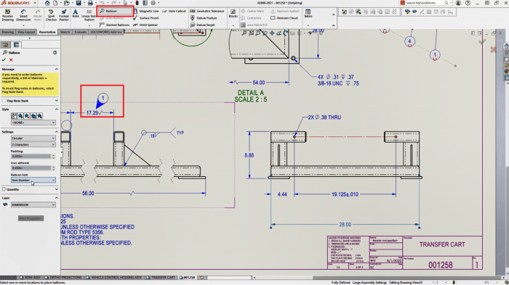Click the Linear Note Pattern tool
Viewport: 509px width, 285px height.
[89, 15]
